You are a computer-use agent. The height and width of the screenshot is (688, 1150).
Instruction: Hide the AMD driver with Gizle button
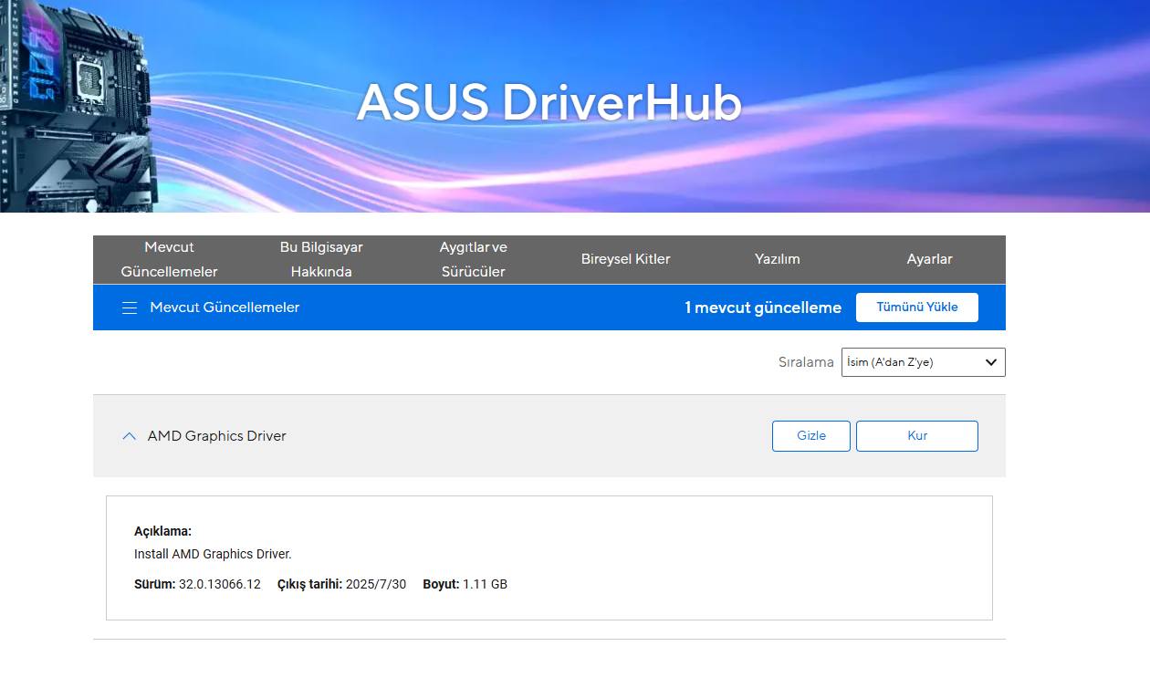(x=811, y=436)
